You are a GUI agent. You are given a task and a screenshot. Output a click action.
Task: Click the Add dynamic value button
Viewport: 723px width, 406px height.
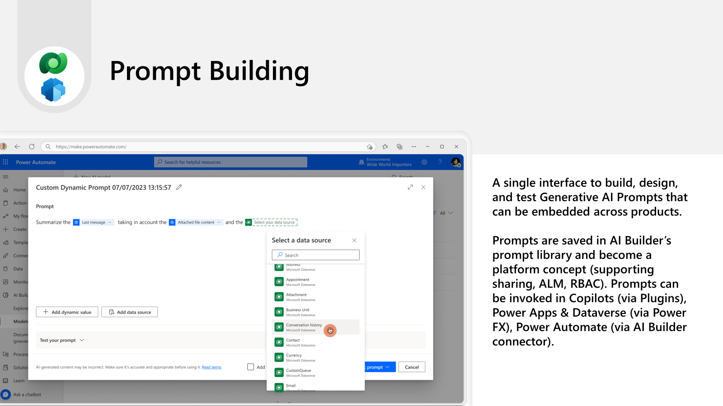click(67, 312)
